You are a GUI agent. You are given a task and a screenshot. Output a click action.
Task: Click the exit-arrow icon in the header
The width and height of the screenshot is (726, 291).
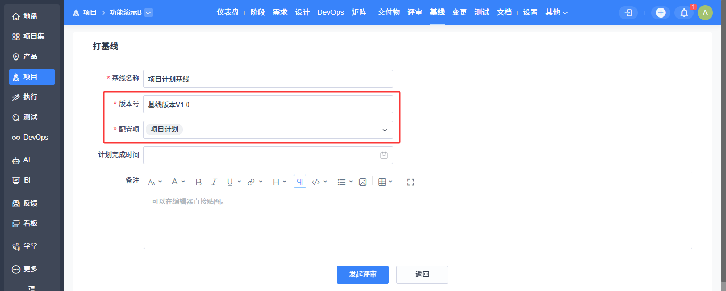coord(628,13)
